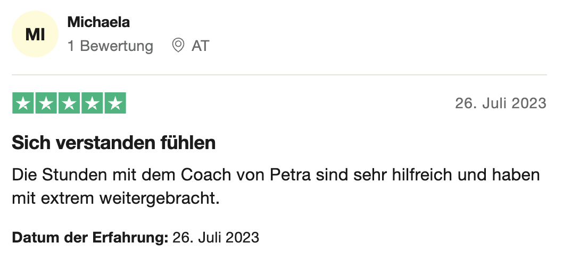Open the "Sich verstanden fühlen" review title
The image size is (563, 260).
[113, 143]
